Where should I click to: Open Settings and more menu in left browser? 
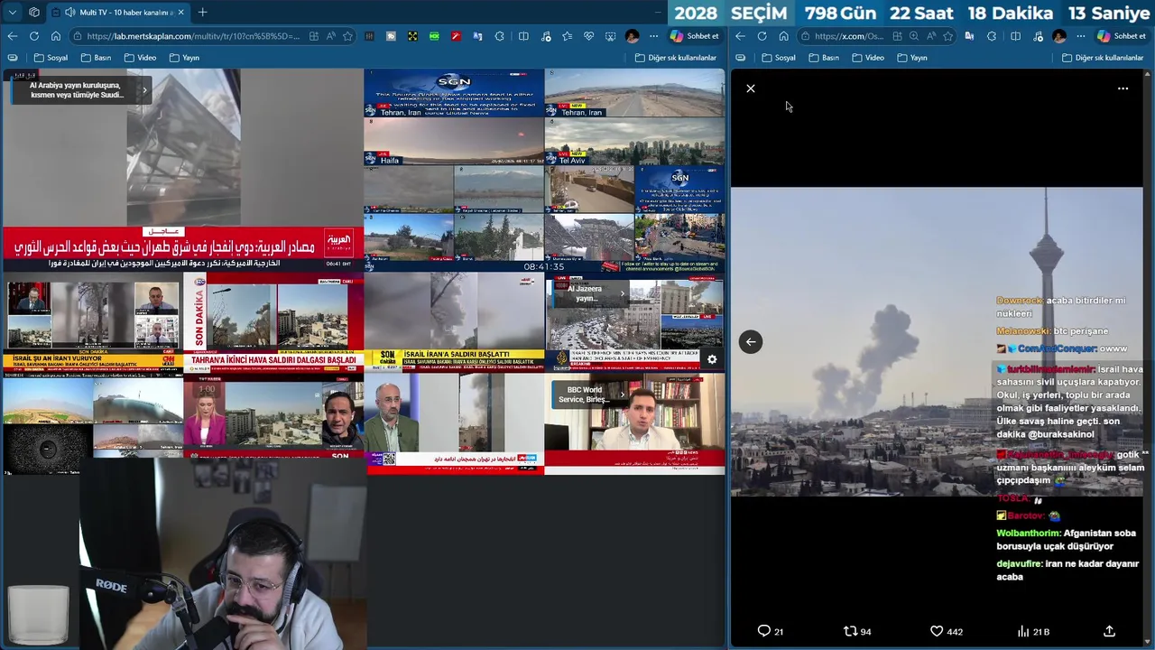[653, 36]
